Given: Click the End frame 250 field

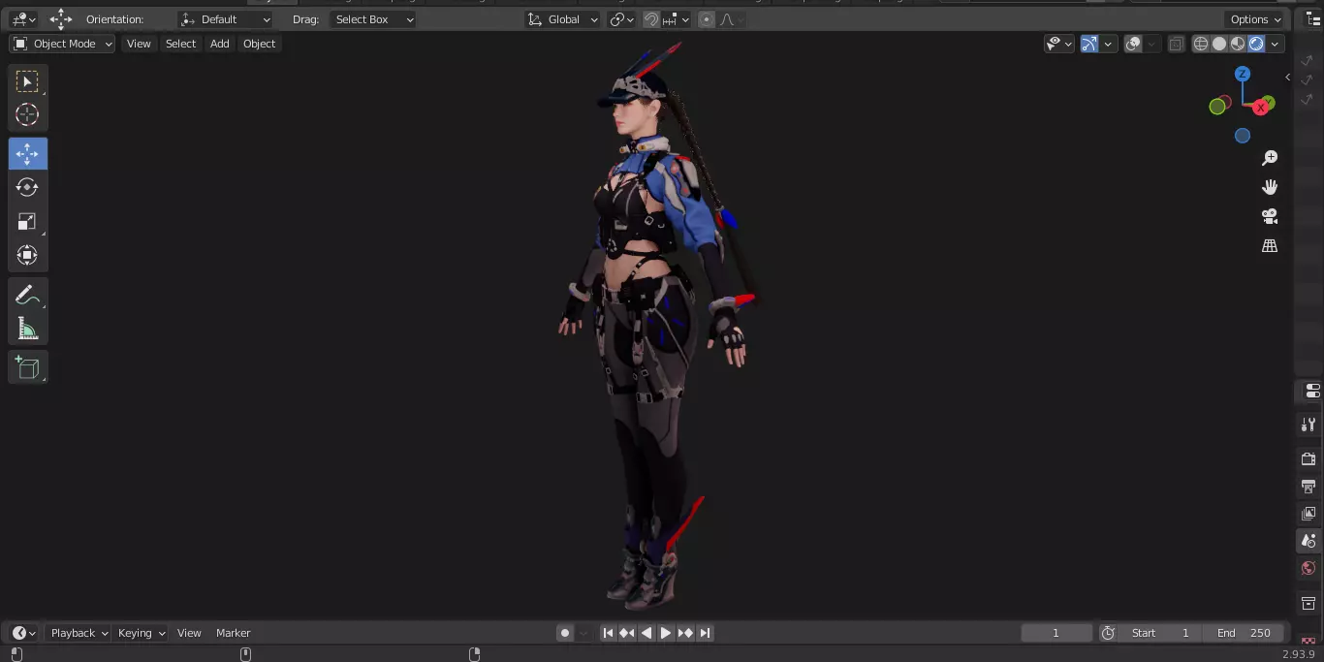Looking at the screenshot, I should [x=1244, y=633].
